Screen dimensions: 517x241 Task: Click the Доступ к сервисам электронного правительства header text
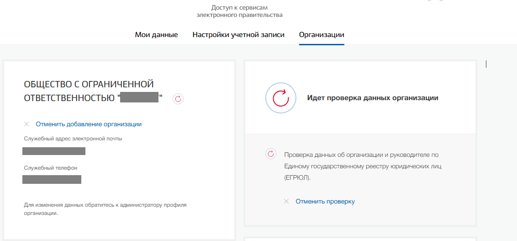click(x=239, y=11)
